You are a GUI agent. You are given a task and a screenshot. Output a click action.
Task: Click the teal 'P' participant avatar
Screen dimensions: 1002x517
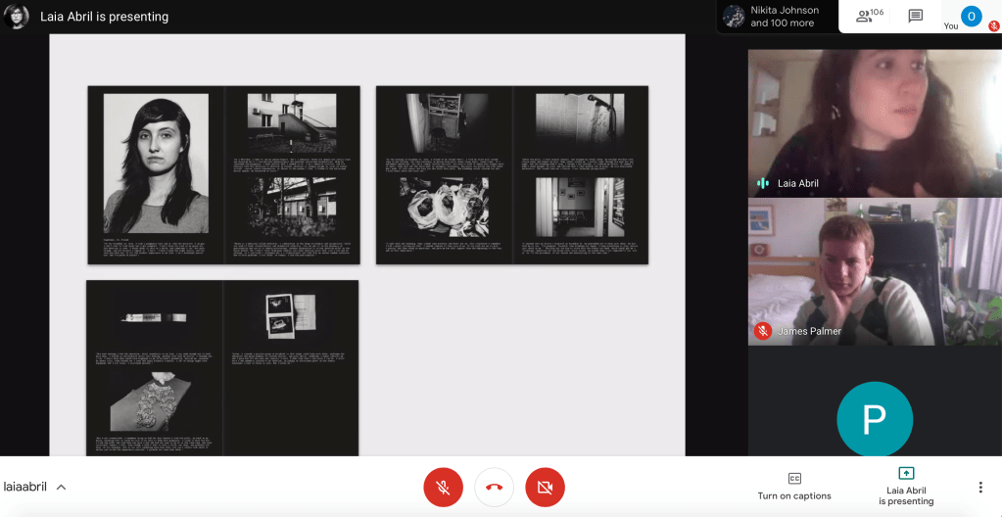874,419
